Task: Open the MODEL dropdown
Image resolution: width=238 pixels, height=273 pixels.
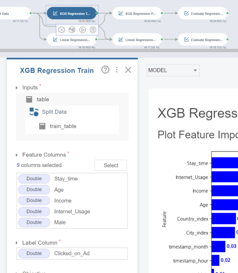Action: click(x=173, y=70)
